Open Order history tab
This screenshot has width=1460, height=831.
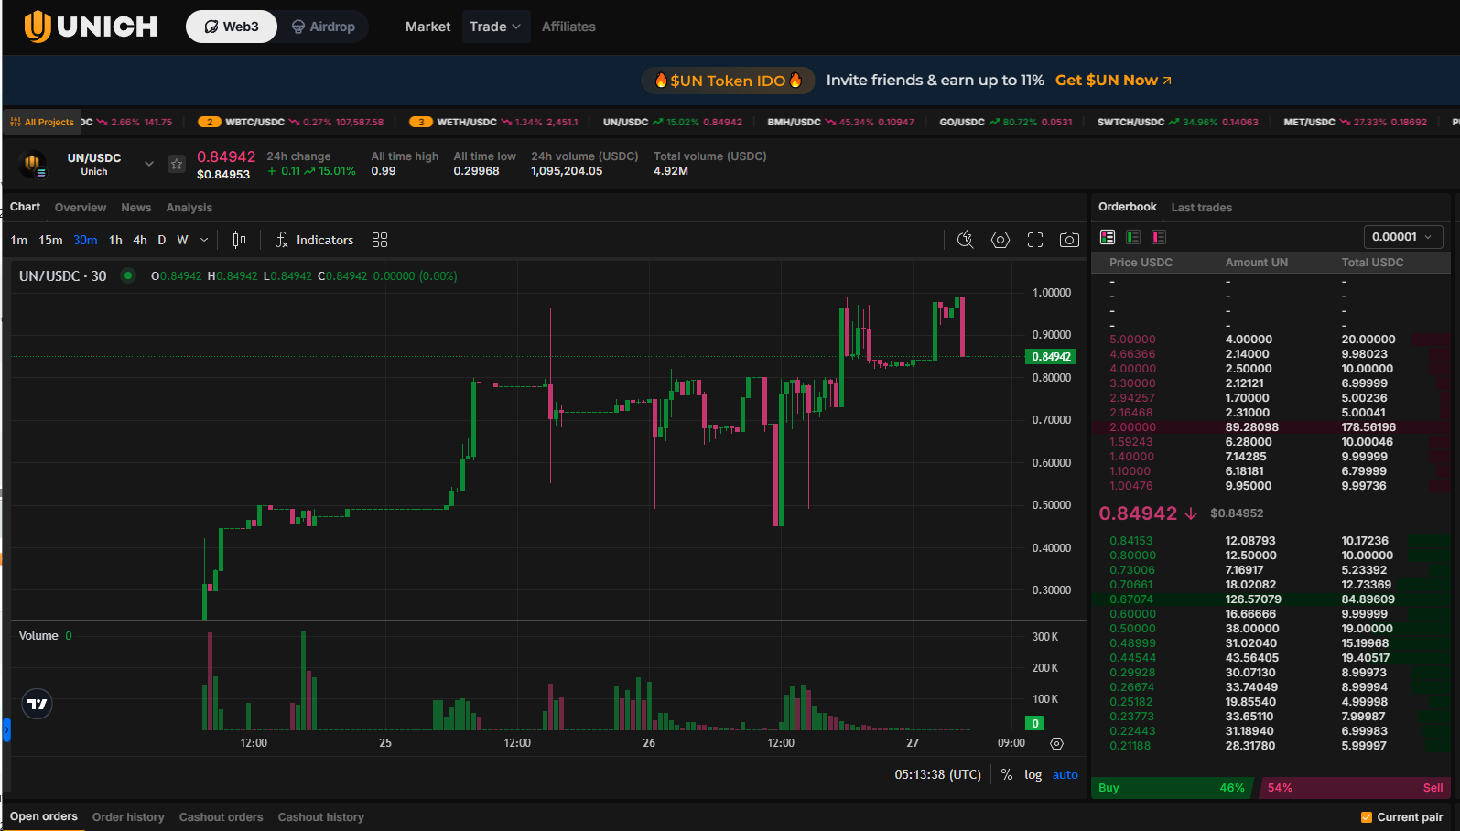pyautogui.click(x=128, y=817)
